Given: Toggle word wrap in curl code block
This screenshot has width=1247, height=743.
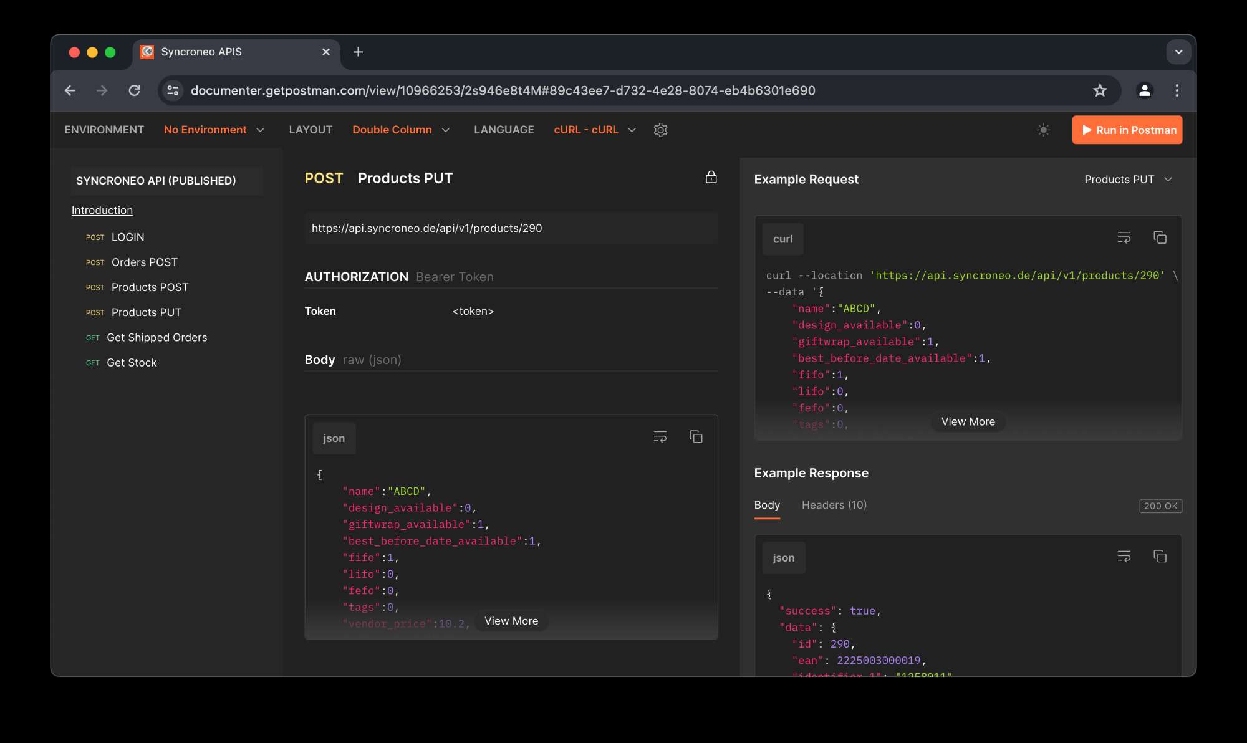Looking at the screenshot, I should pos(1124,237).
